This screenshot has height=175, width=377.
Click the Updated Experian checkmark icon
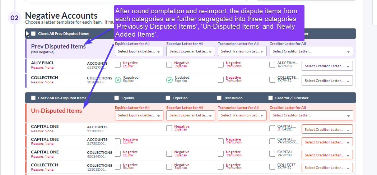coord(169,80)
